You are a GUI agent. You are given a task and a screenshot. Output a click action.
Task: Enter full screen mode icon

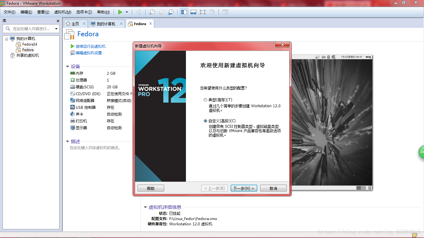tap(203, 12)
